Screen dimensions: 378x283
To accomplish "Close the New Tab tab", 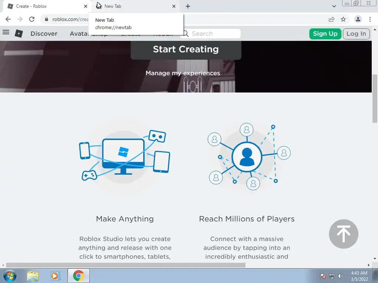I will click(174, 6).
